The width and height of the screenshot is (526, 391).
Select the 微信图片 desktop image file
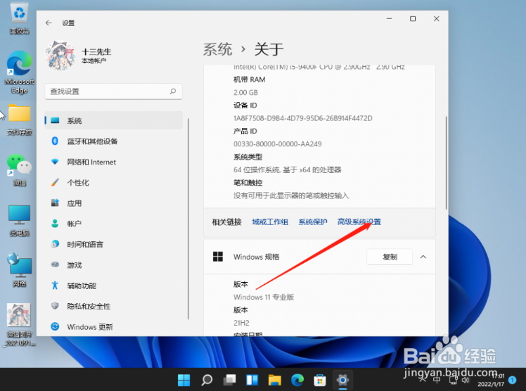(x=19, y=325)
